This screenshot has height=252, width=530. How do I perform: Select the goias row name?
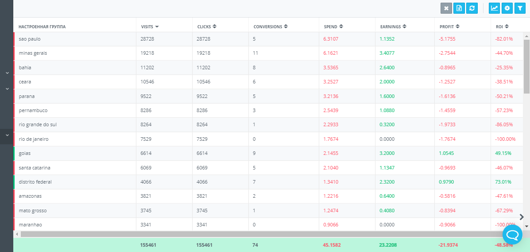tap(25, 153)
